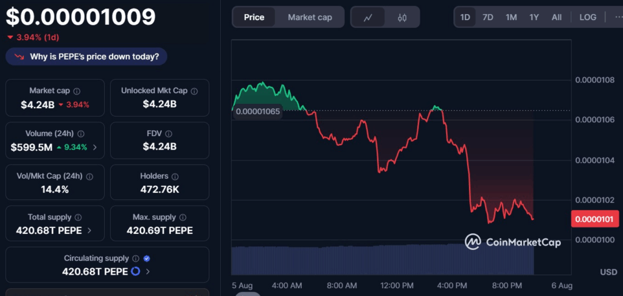This screenshot has width=623, height=296.
Task: Select the Market cap chart tab
Action: pyautogui.click(x=310, y=18)
